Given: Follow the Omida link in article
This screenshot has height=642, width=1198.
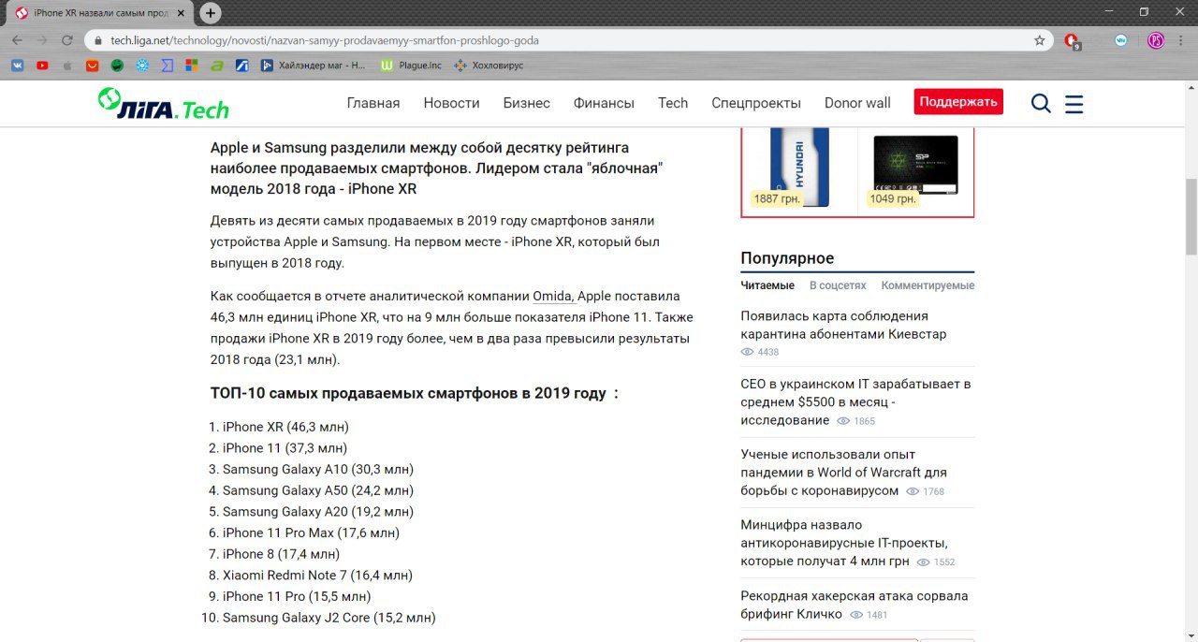Looking at the screenshot, I should pyautogui.click(x=553, y=296).
